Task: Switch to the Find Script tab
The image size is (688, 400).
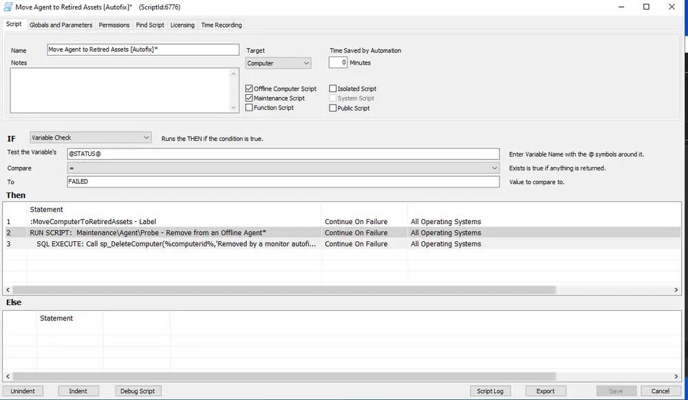Action: tap(150, 25)
